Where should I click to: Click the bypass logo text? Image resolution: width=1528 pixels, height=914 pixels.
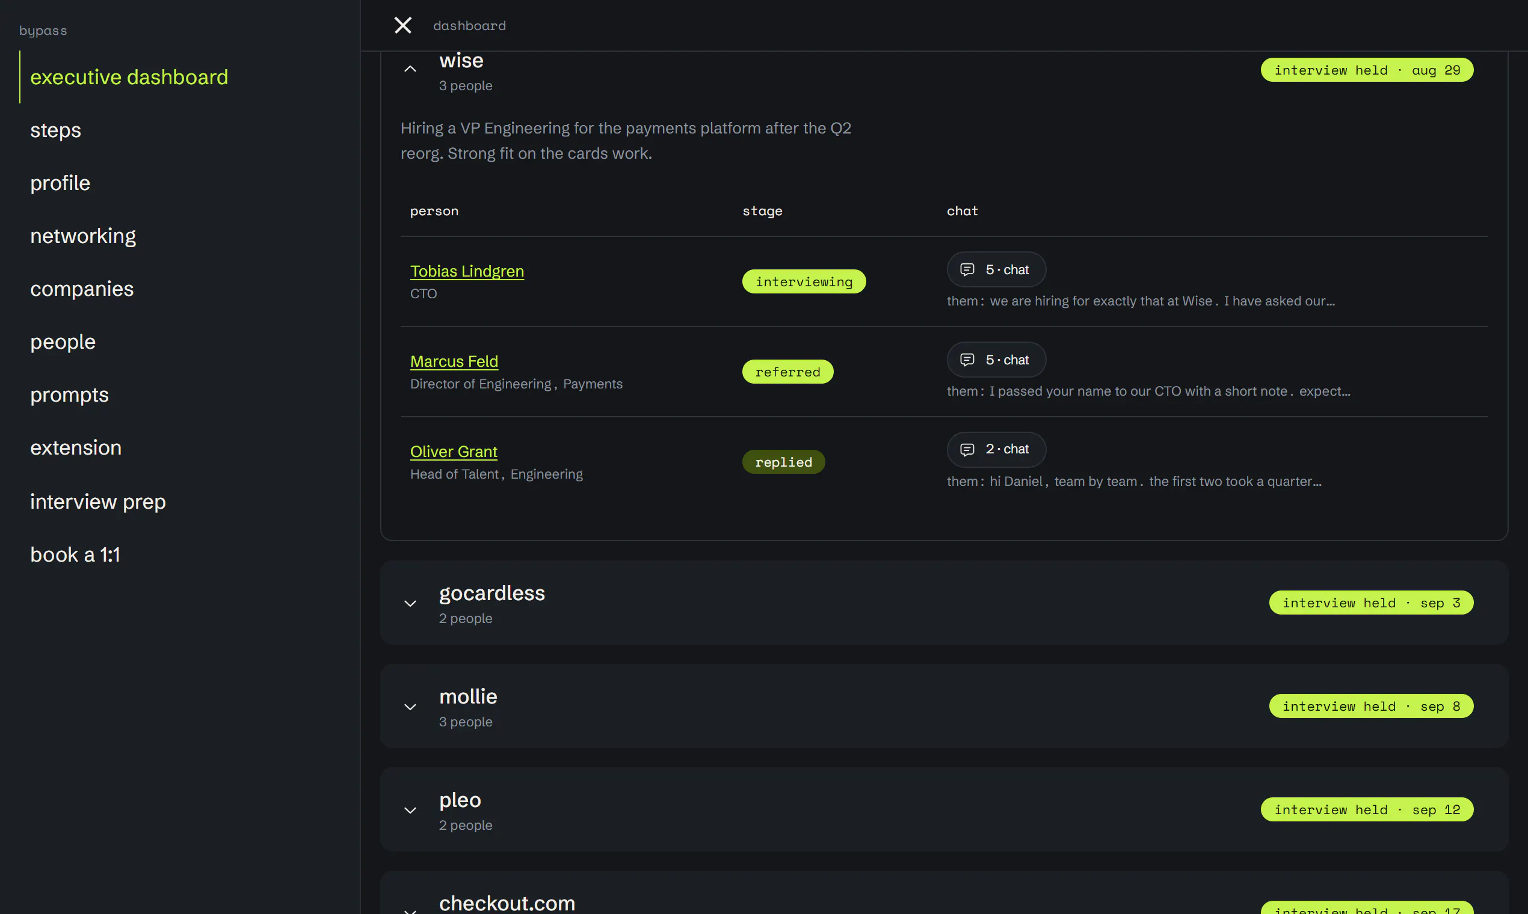pyautogui.click(x=43, y=31)
